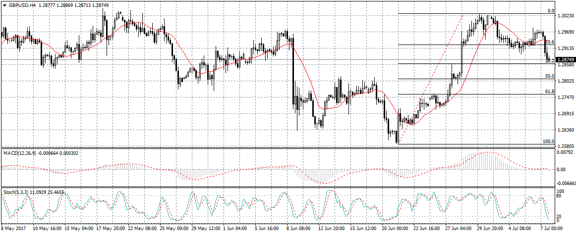Click the 1.30230 price on axis
The width and height of the screenshot is (576, 234).
(566, 16)
